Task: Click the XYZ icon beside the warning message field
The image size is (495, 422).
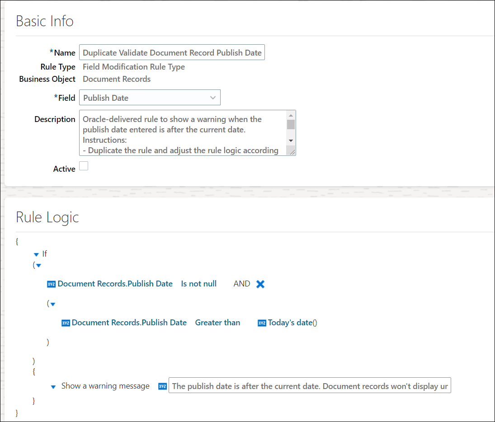Action: coord(162,386)
